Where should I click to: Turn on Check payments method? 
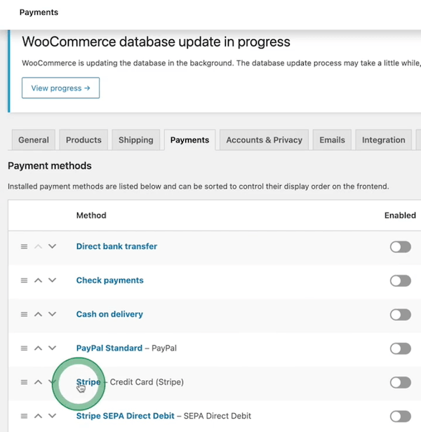click(x=400, y=281)
